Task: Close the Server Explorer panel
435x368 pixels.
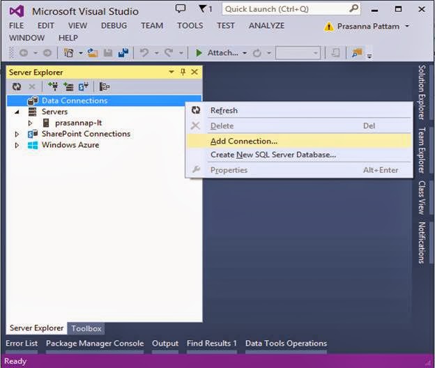Action: pos(194,72)
